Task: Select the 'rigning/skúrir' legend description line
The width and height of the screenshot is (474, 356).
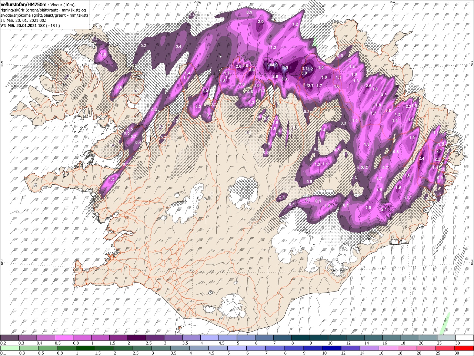Action: point(43,10)
